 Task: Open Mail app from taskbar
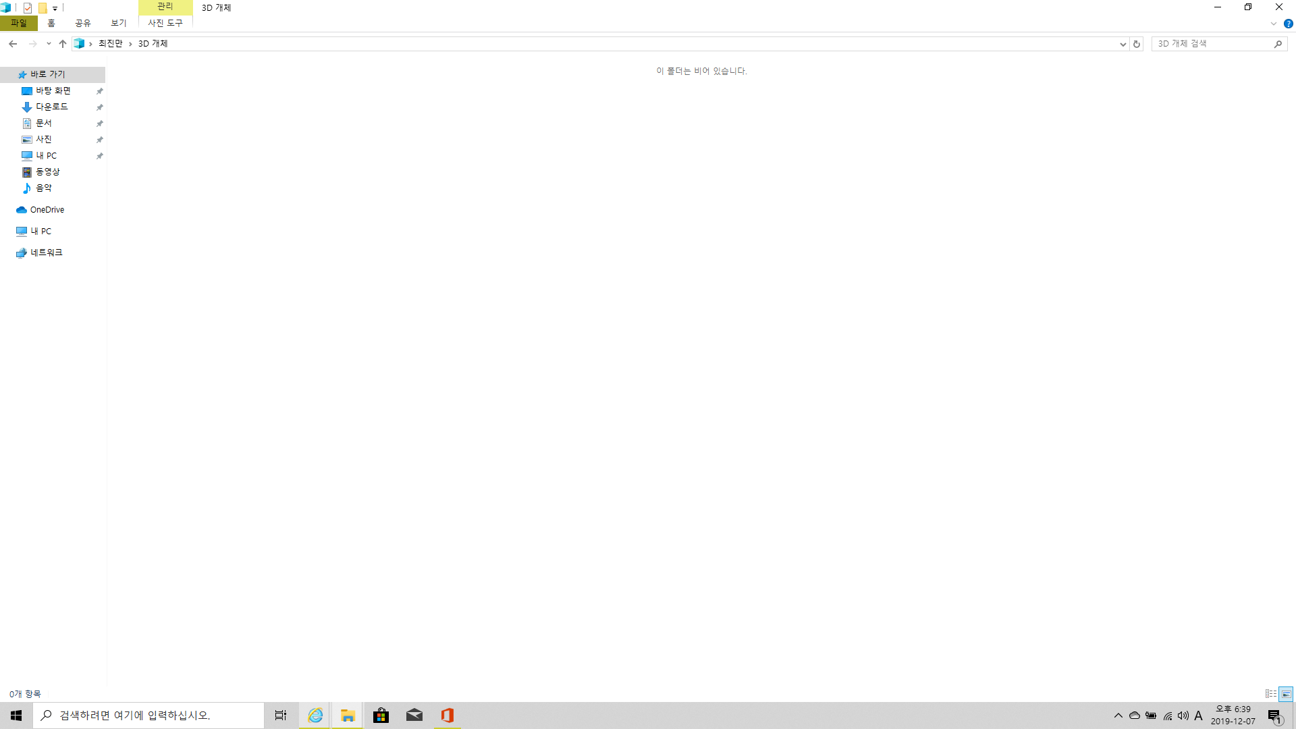[x=414, y=715]
